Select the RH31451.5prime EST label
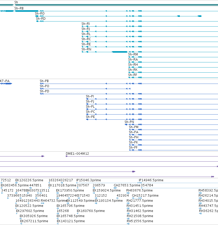This screenshot has height=225, width=218. coord(140,206)
